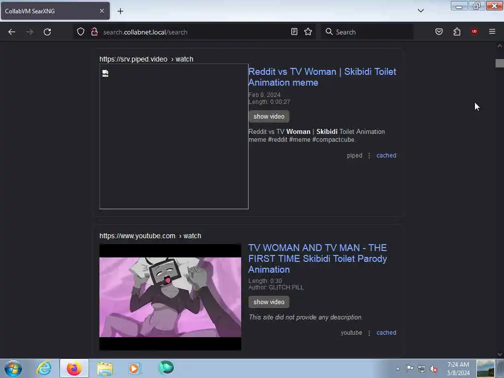Click the srv.piped.video result URL

[146, 59]
